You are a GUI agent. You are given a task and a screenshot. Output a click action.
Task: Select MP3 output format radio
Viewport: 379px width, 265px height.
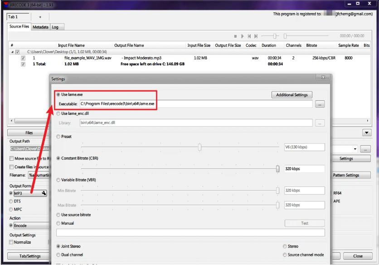click(x=11, y=193)
